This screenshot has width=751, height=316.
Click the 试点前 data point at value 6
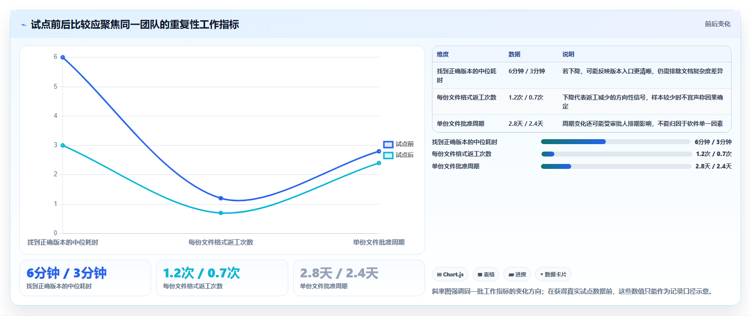click(x=62, y=57)
